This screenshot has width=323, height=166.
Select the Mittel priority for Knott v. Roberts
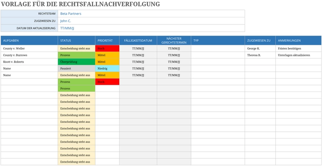pyautogui.click(x=107, y=62)
